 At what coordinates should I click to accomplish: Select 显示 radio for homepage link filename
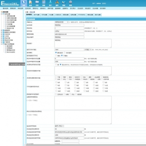pyautogui.click(x=56, y=56)
